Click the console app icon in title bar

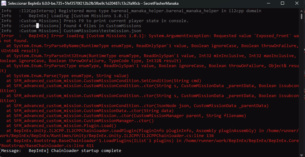tap(4, 3)
